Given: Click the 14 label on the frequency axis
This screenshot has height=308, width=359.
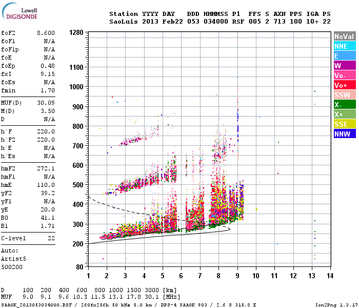Looking at the screenshot, I should 330,276.
